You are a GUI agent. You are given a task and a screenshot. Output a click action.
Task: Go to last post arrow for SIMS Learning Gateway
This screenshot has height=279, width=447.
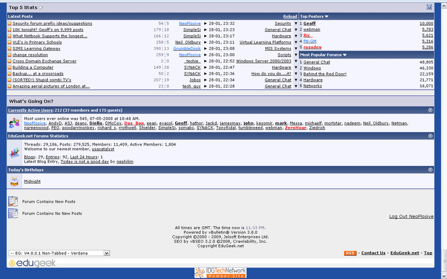point(205,49)
